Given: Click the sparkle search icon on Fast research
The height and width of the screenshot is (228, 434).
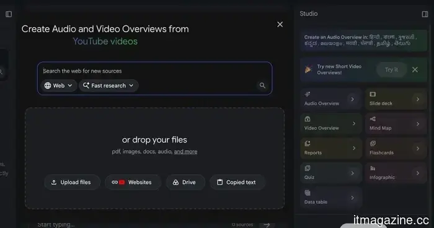Looking at the screenshot, I should pos(86,85).
